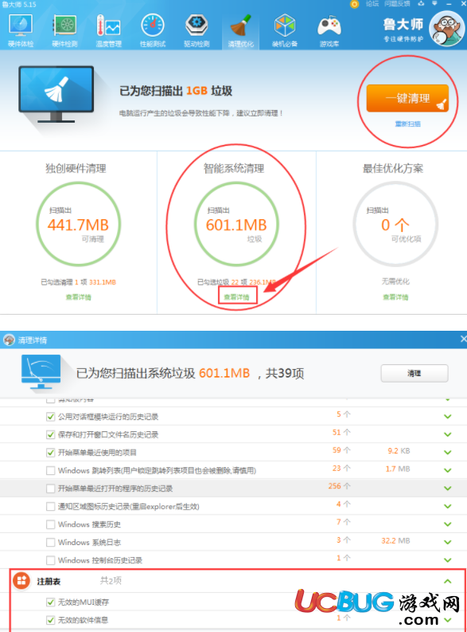Viewport: 467px width, 632px height.
Task: Expand the Windows 搜索历史 row chevron
Action: pos(447,524)
